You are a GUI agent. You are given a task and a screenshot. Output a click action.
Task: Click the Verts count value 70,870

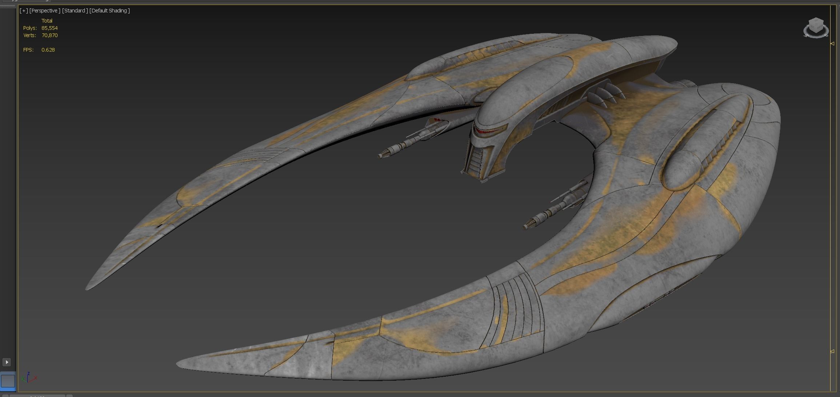(x=49, y=35)
